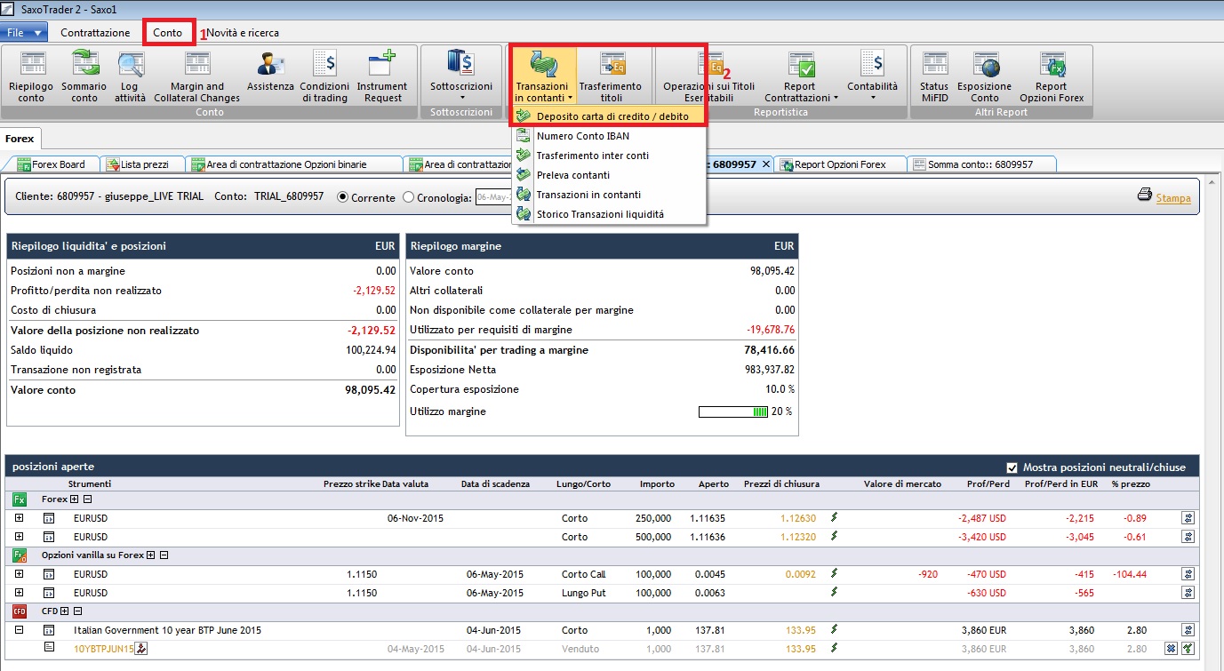Click the Stampa link
Image resolution: width=1224 pixels, height=671 pixels.
click(x=1173, y=198)
